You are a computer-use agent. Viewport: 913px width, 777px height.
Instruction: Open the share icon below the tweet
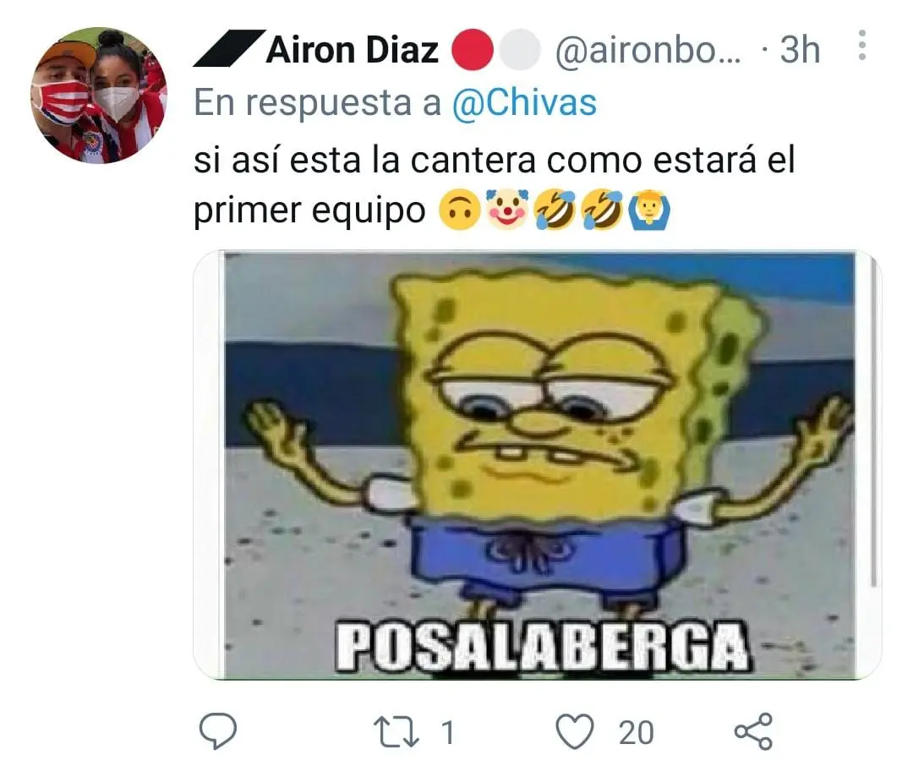(x=753, y=731)
